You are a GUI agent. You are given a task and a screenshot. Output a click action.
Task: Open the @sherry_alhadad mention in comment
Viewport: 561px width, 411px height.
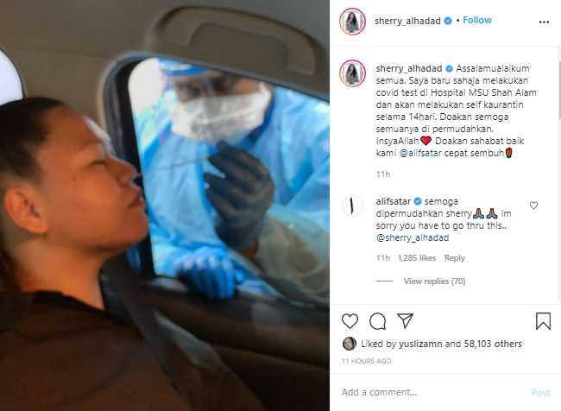pos(413,237)
